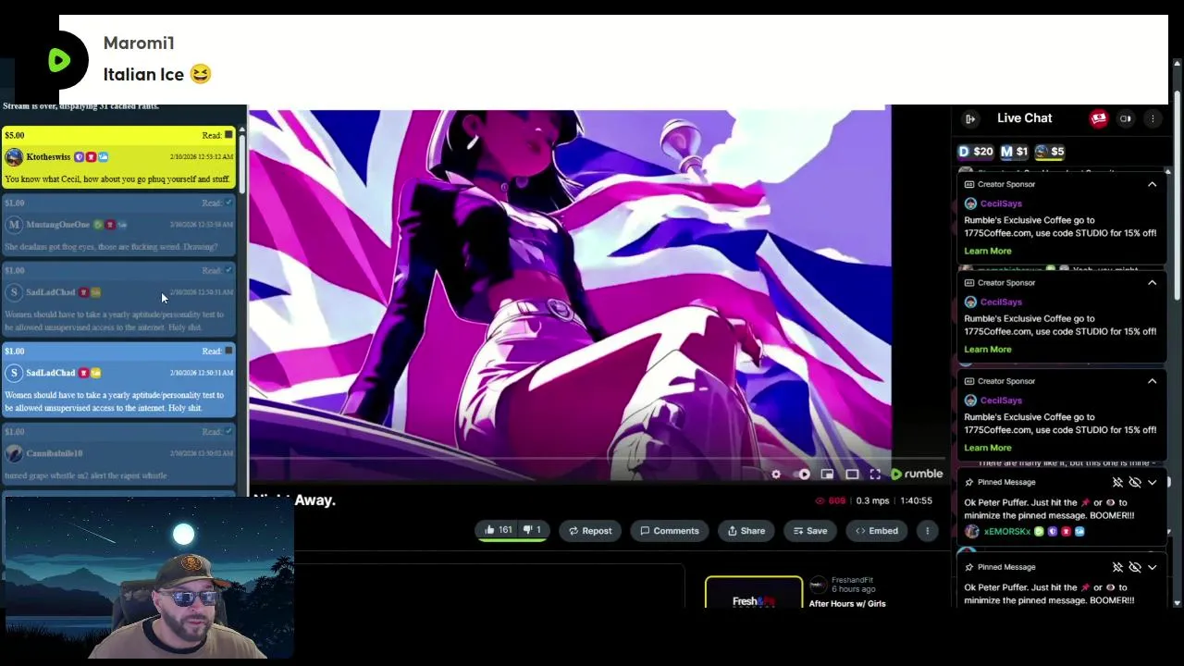Click xEMORSKx username in pinned message

pos(1007,532)
